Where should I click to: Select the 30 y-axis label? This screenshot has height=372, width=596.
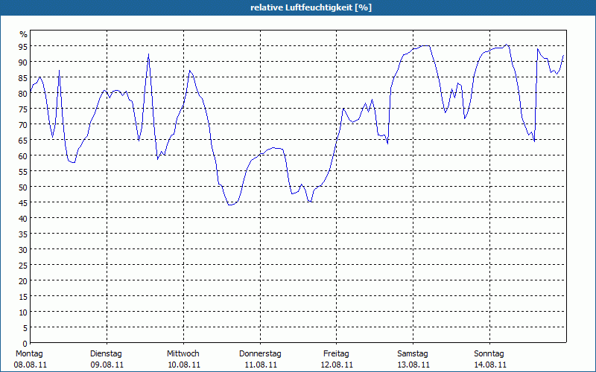click(23, 250)
